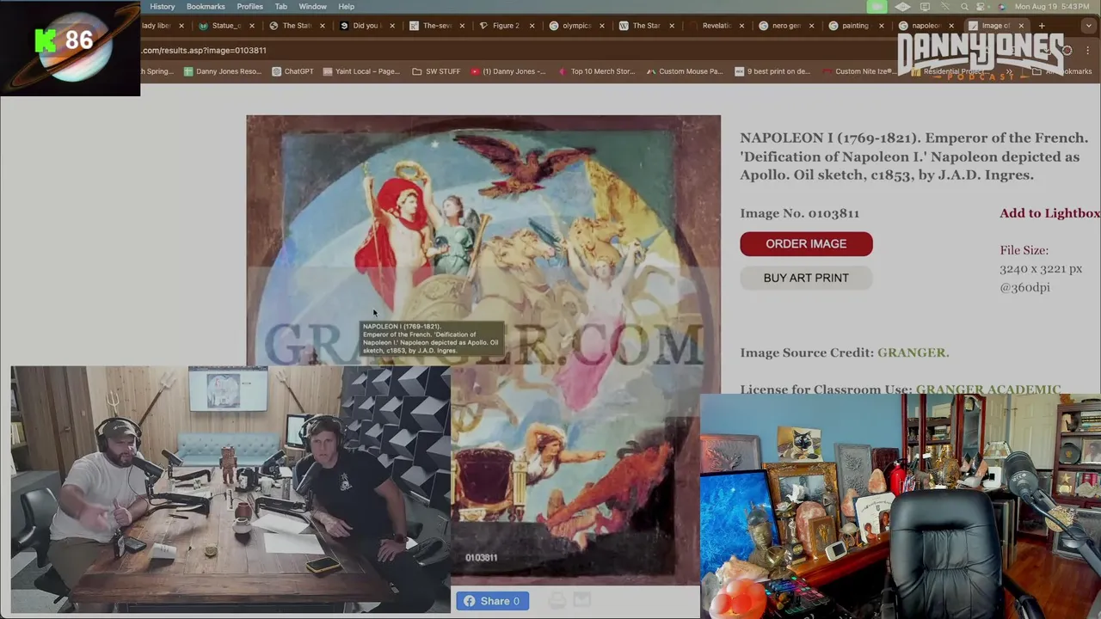Click the 'Image No. 0103811' text

(x=799, y=213)
